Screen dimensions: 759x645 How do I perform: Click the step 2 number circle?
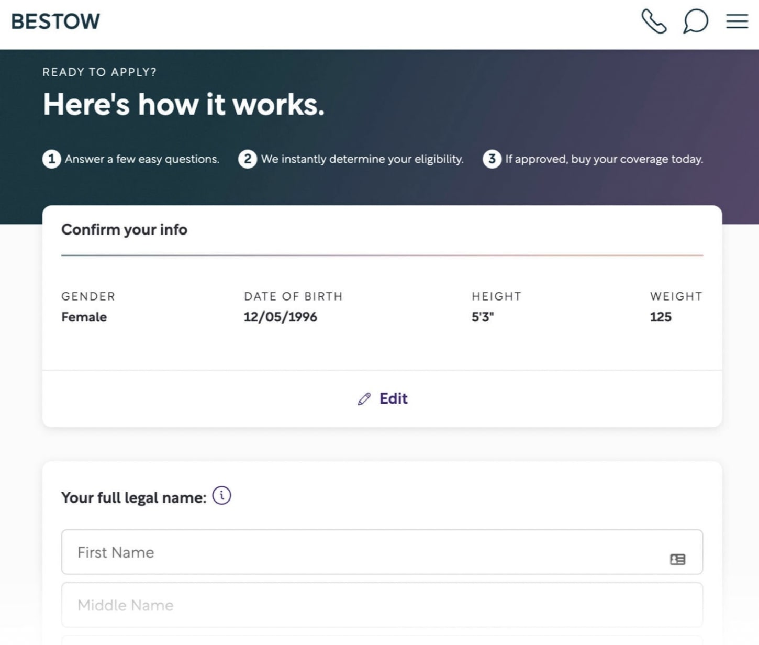248,159
